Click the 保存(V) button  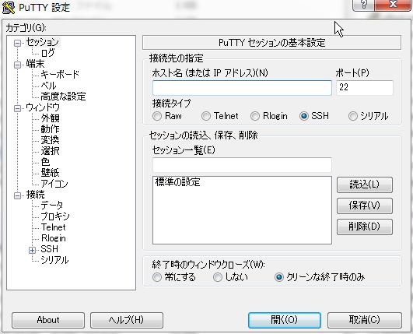pyautogui.click(x=365, y=206)
